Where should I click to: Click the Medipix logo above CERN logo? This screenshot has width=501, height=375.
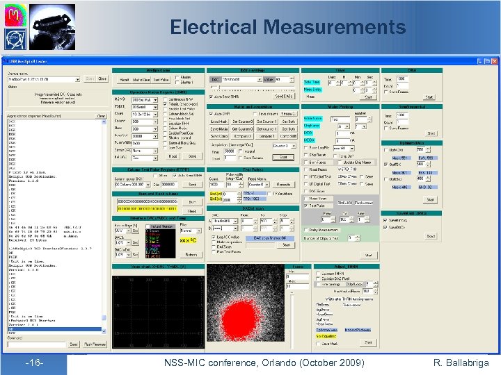[x=15, y=15]
